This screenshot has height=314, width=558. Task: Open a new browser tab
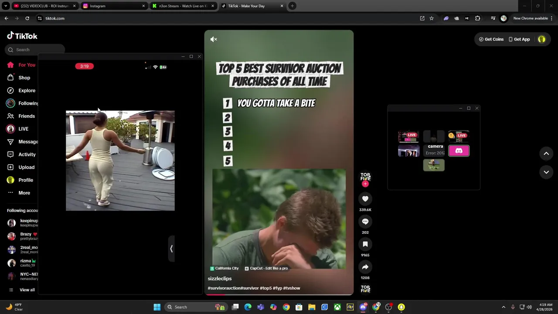292,6
